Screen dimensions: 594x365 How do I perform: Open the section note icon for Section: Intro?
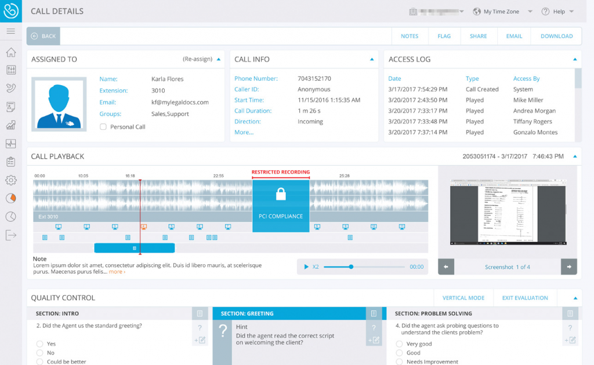pos(200,313)
